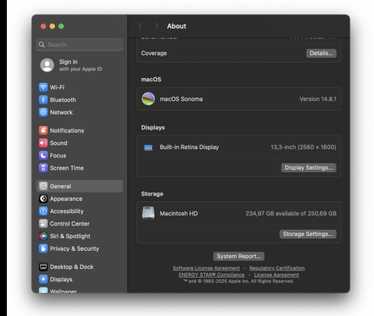Image resolution: width=374 pixels, height=316 pixels.
Task: Click the Network globe icon
Action: point(43,112)
